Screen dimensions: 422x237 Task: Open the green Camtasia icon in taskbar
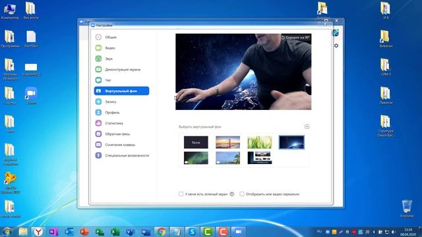pyautogui.click(x=208, y=232)
